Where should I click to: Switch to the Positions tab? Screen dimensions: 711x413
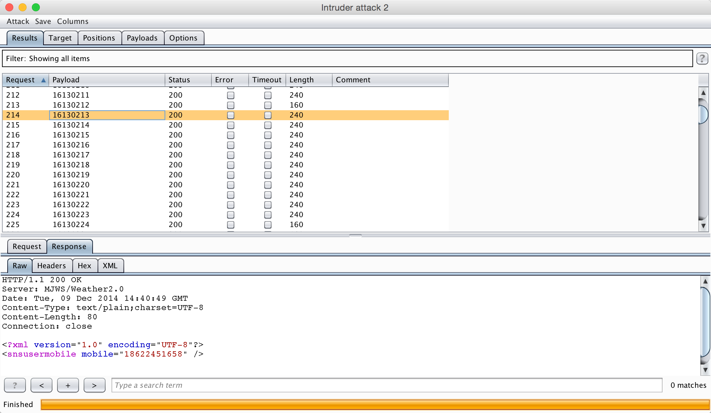tap(99, 38)
